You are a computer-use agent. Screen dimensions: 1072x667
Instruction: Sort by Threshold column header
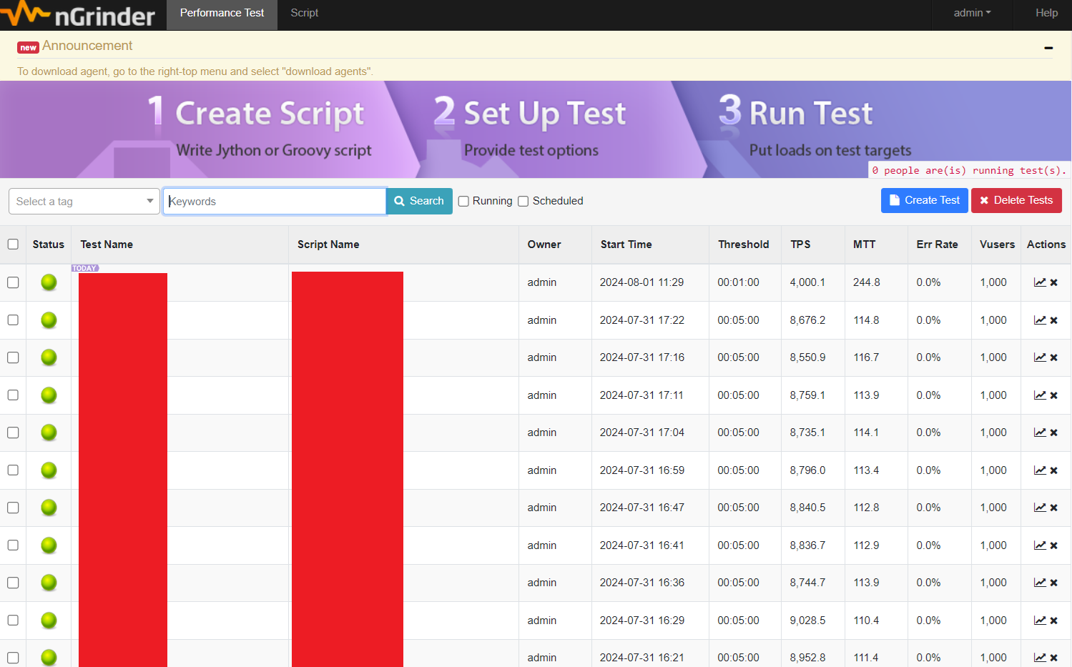tap(744, 244)
